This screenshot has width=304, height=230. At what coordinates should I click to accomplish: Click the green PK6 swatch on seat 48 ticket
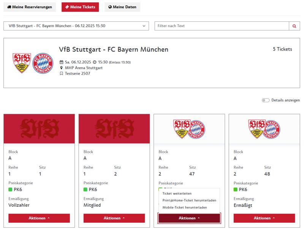236,189
